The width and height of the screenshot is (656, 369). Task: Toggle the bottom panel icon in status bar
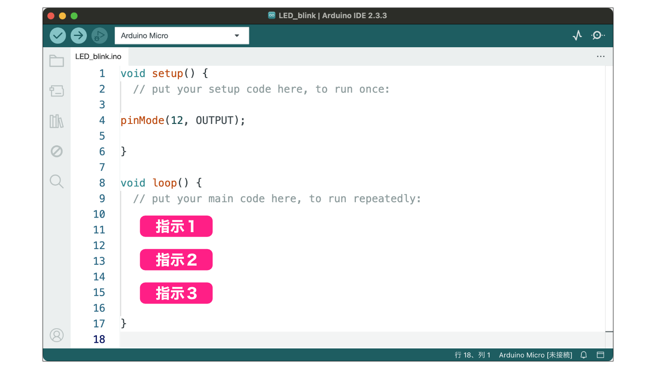(x=601, y=355)
